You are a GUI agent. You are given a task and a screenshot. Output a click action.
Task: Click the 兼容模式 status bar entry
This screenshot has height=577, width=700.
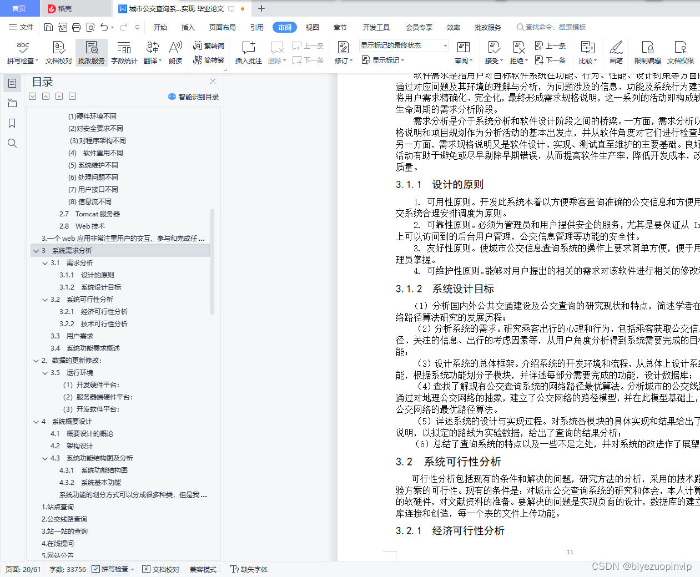click(203, 569)
